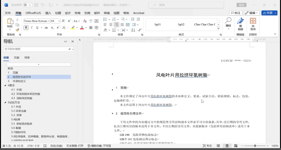Click the 共享 share button

tap(269, 13)
